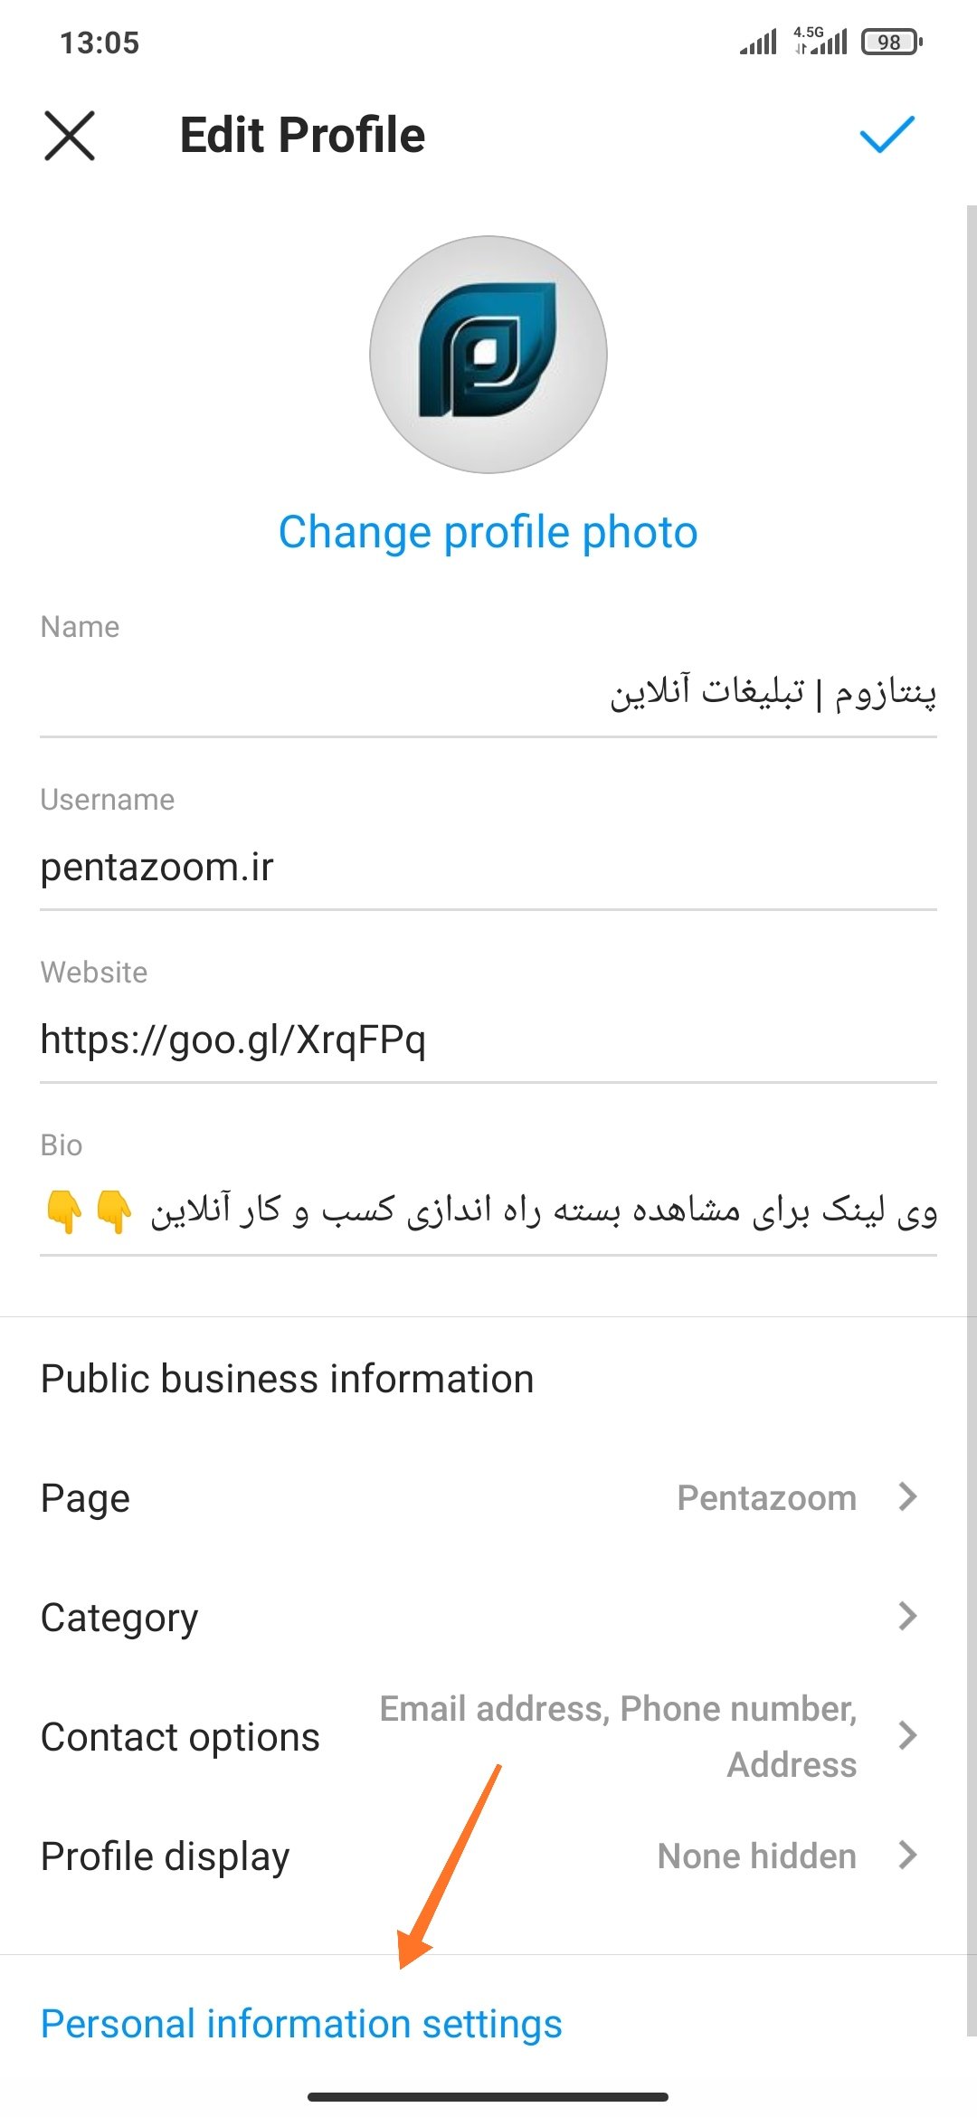
Task: Confirm changes with the blue checkmark
Action: (887, 135)
